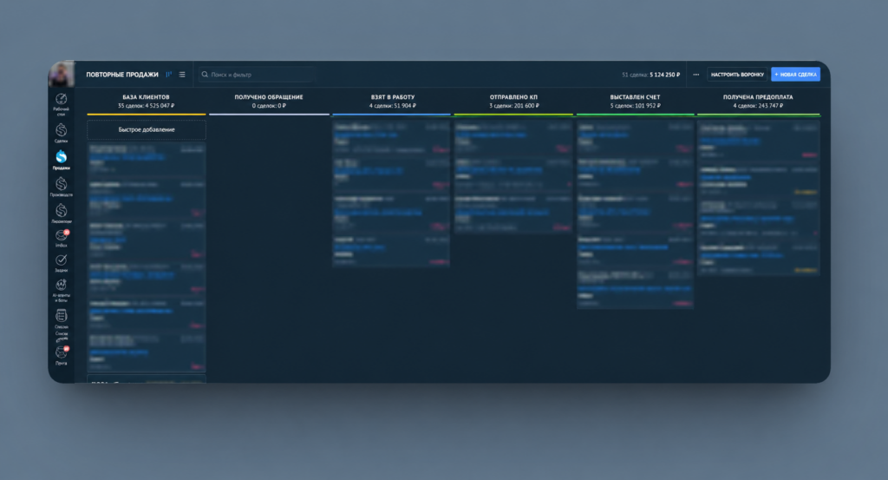Click Быстрое добавление in База клиентов

[146, 130]
